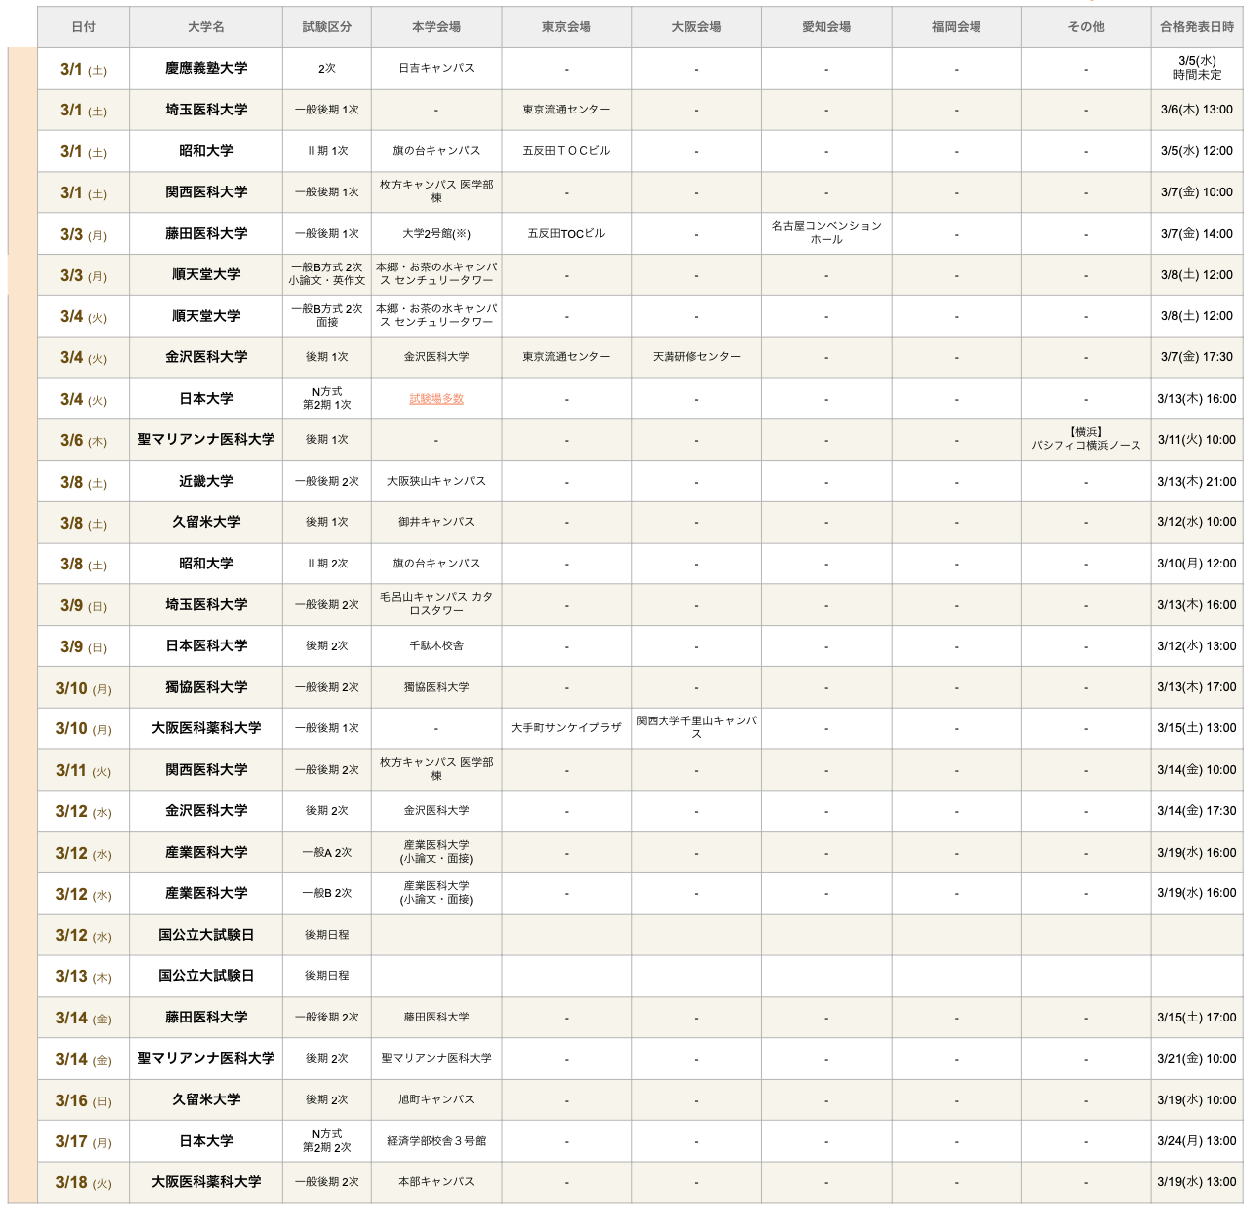Click the 毛呂山キャンパス カタロスタワー cell

click(436, 605)
